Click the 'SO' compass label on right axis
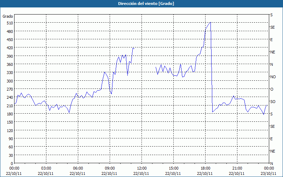283x177 pixels. (x=273, y=102)
